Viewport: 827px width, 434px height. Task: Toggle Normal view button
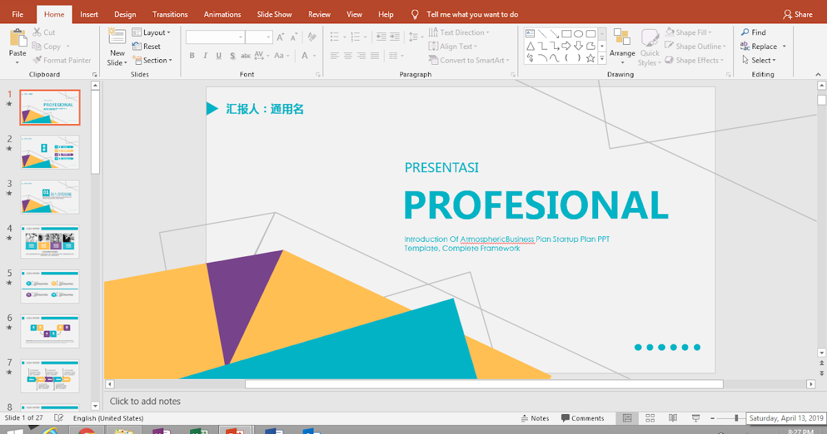[x=627, y=418]
